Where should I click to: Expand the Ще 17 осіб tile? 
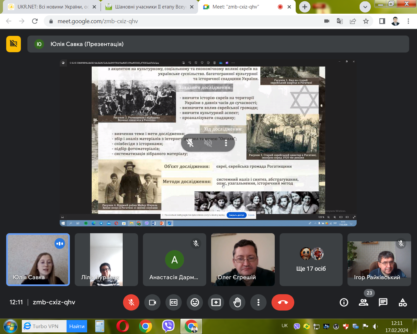(311, 260)
